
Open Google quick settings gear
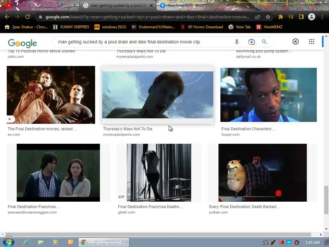[x=296, y=41]
